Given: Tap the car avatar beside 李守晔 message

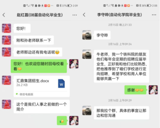Looking at the screenshot, I should (x=87, y=35).
